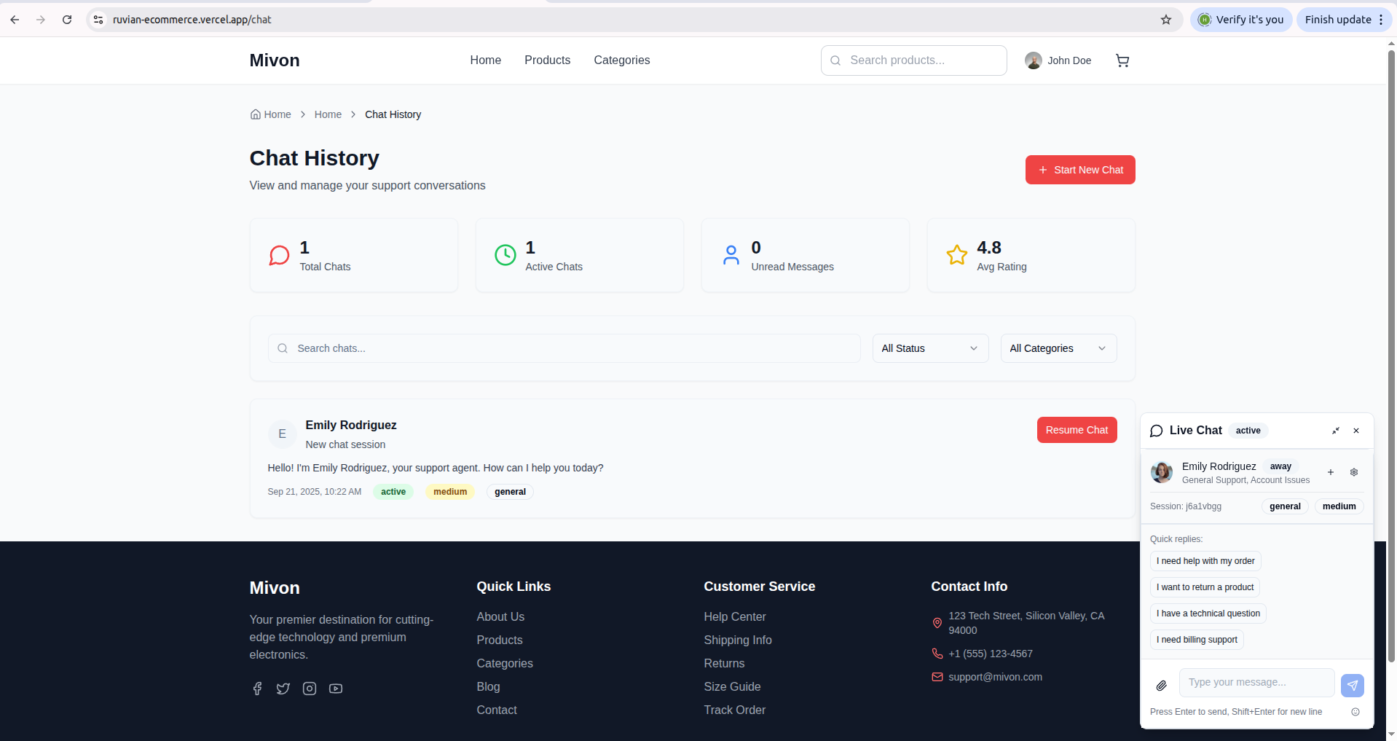The image size is (1397, 741).
Task: Open Mivon's YouTube icon in footer
Action: coord(336,689)
